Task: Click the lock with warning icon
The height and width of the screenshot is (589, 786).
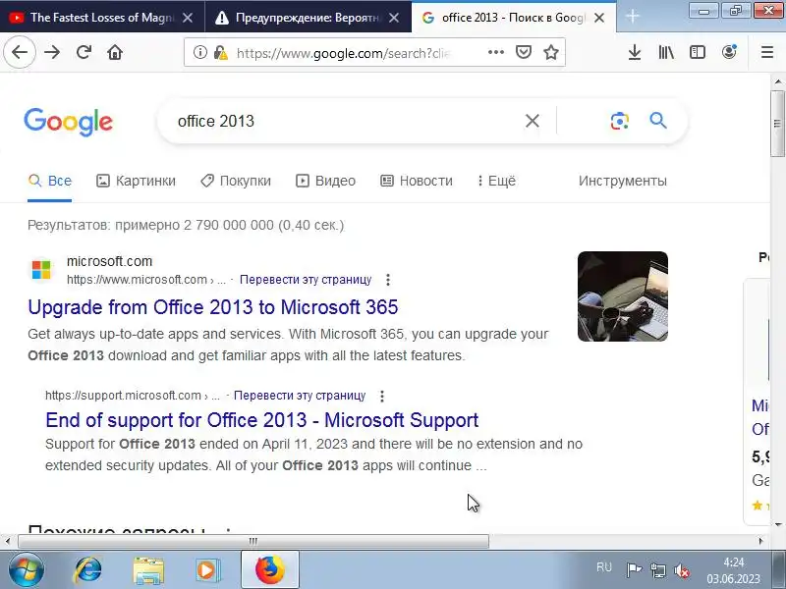Action: pyautogui.click(x=220, y=52)
